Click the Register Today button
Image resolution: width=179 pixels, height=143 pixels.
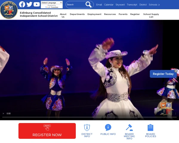click(x=163, y=74)
